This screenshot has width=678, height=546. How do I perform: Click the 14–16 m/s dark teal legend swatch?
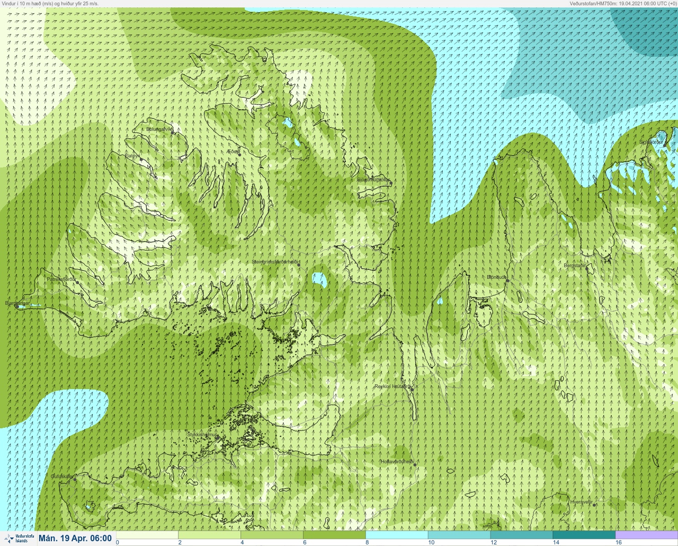584,535
